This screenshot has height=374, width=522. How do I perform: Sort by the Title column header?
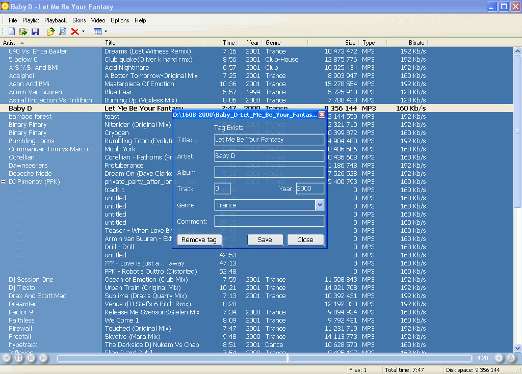(x=152, y=43)
